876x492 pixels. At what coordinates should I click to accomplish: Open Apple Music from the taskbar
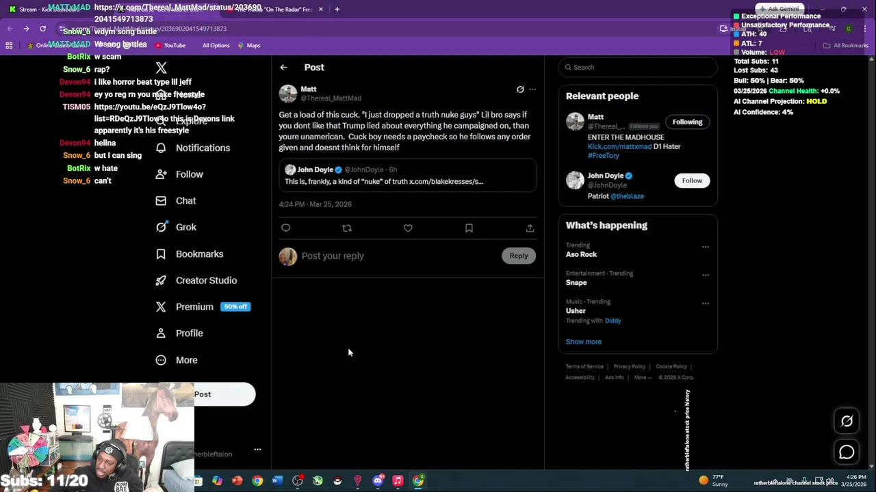(398, 481)
